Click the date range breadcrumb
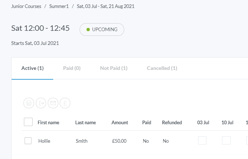This screenshot has width=248, height=159. pyautogui.click(x=105, y=7)
